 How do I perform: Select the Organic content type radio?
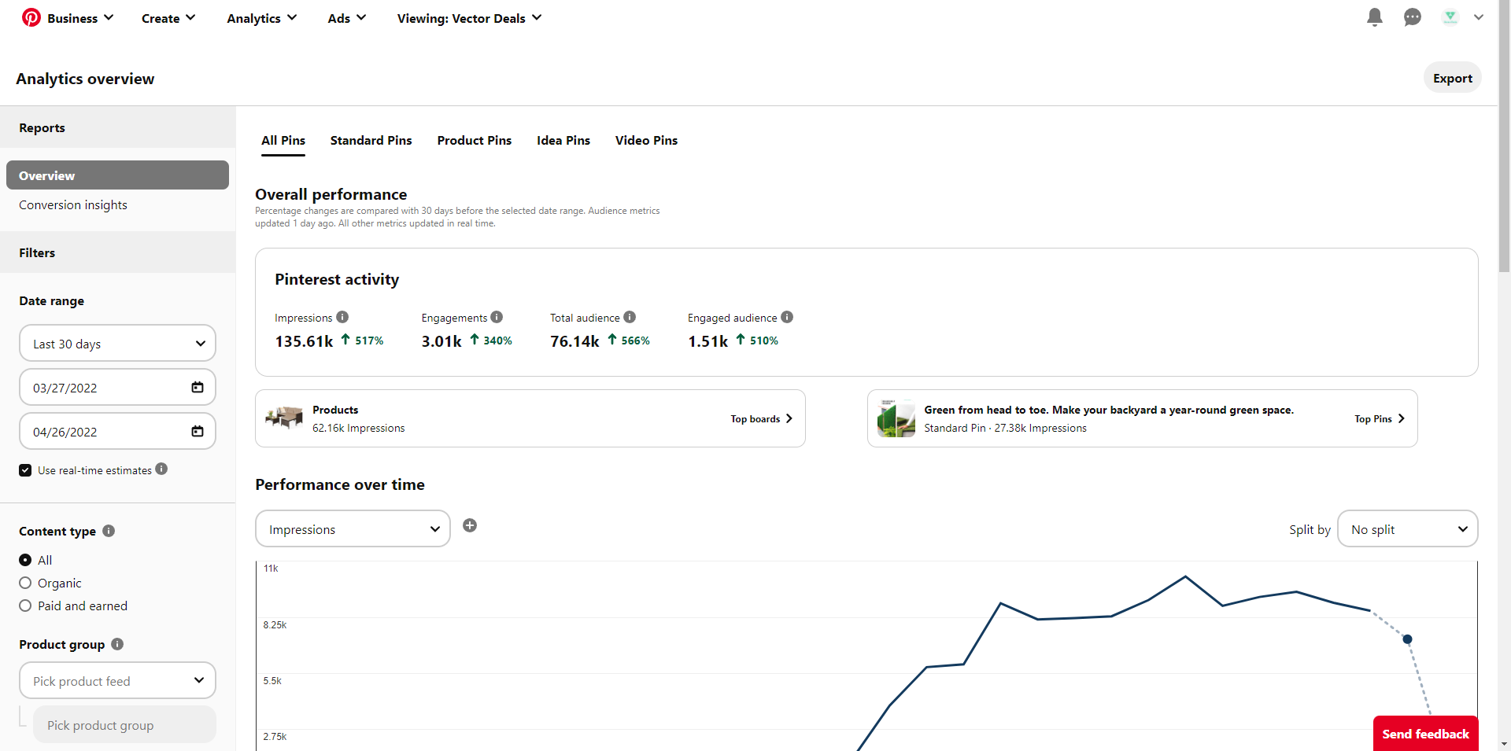tap(25, 583)
